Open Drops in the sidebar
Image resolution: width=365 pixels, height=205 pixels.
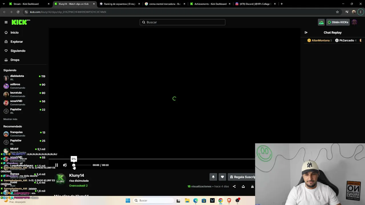pyautogui.click(x=15, y=60)
